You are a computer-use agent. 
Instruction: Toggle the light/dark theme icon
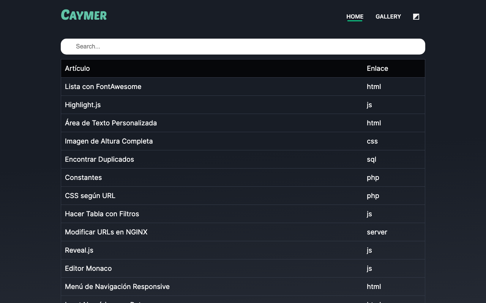coord(416,17)
